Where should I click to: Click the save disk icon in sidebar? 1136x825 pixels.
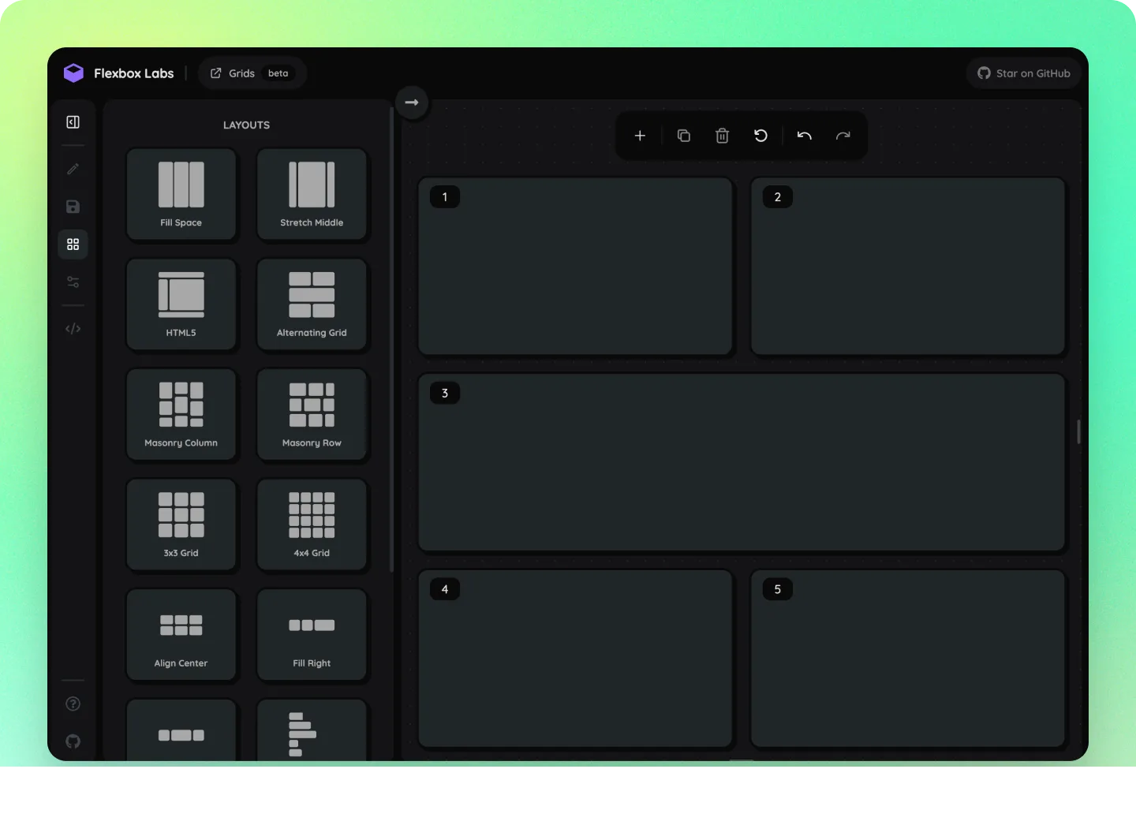[x=73, y=207]
